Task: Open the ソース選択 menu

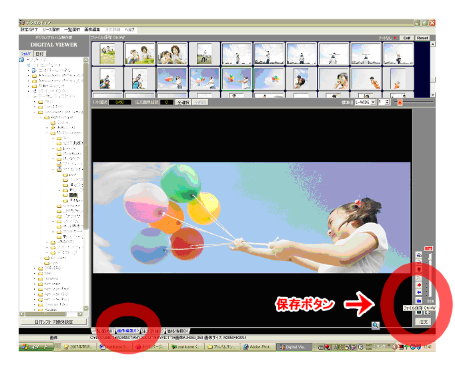Action: 51,29
